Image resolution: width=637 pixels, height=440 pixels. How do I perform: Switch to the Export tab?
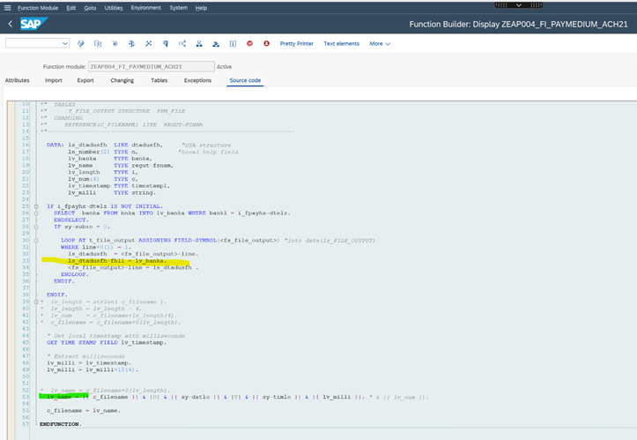pos(85,80)
